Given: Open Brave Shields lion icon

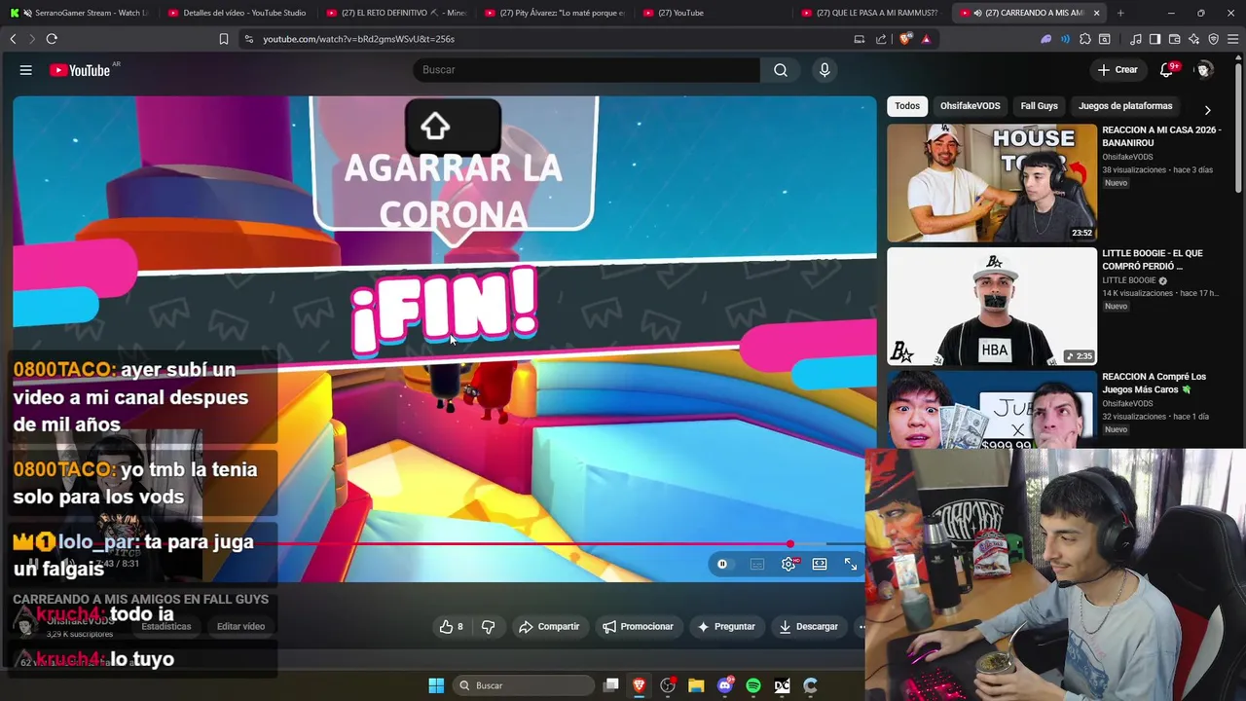Looking at the screenshot, I should click(x=906, y=39).
